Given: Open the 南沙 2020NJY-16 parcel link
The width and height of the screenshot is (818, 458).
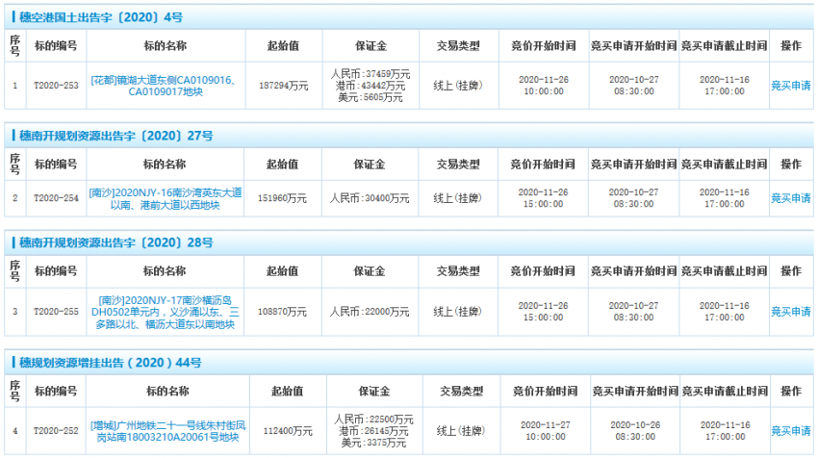Looking at the screenshot, I should pos(164,198).
